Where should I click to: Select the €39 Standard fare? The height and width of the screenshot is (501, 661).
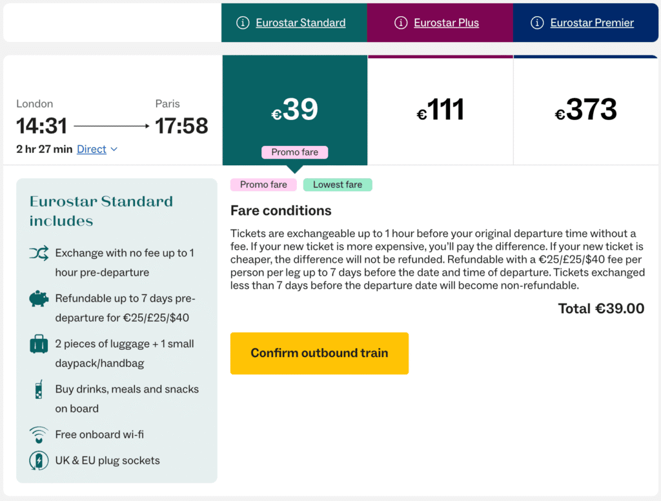[x=295, y=110]
